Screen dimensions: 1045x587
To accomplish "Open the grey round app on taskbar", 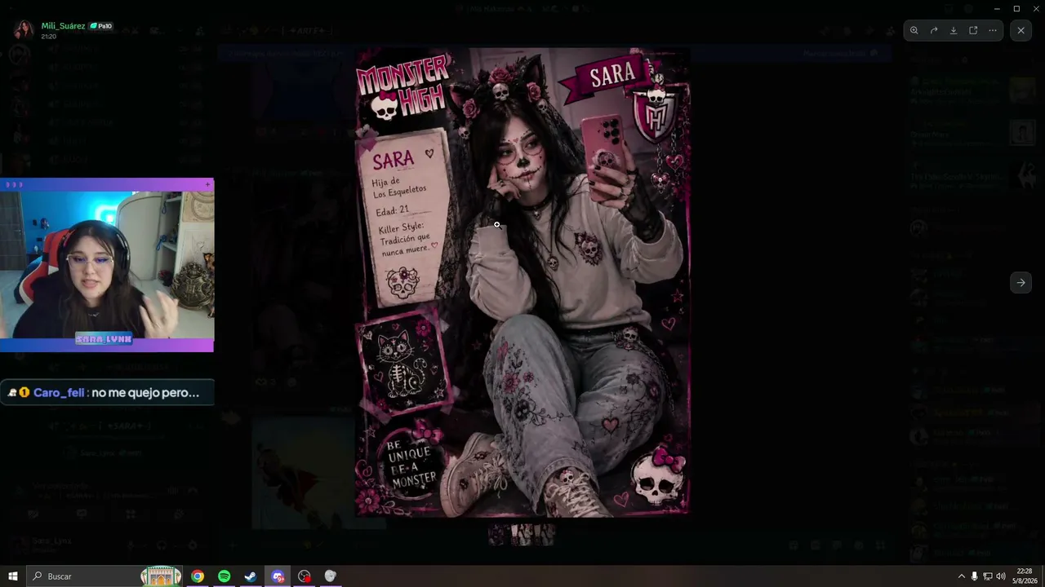I will [x=331, y=576].
